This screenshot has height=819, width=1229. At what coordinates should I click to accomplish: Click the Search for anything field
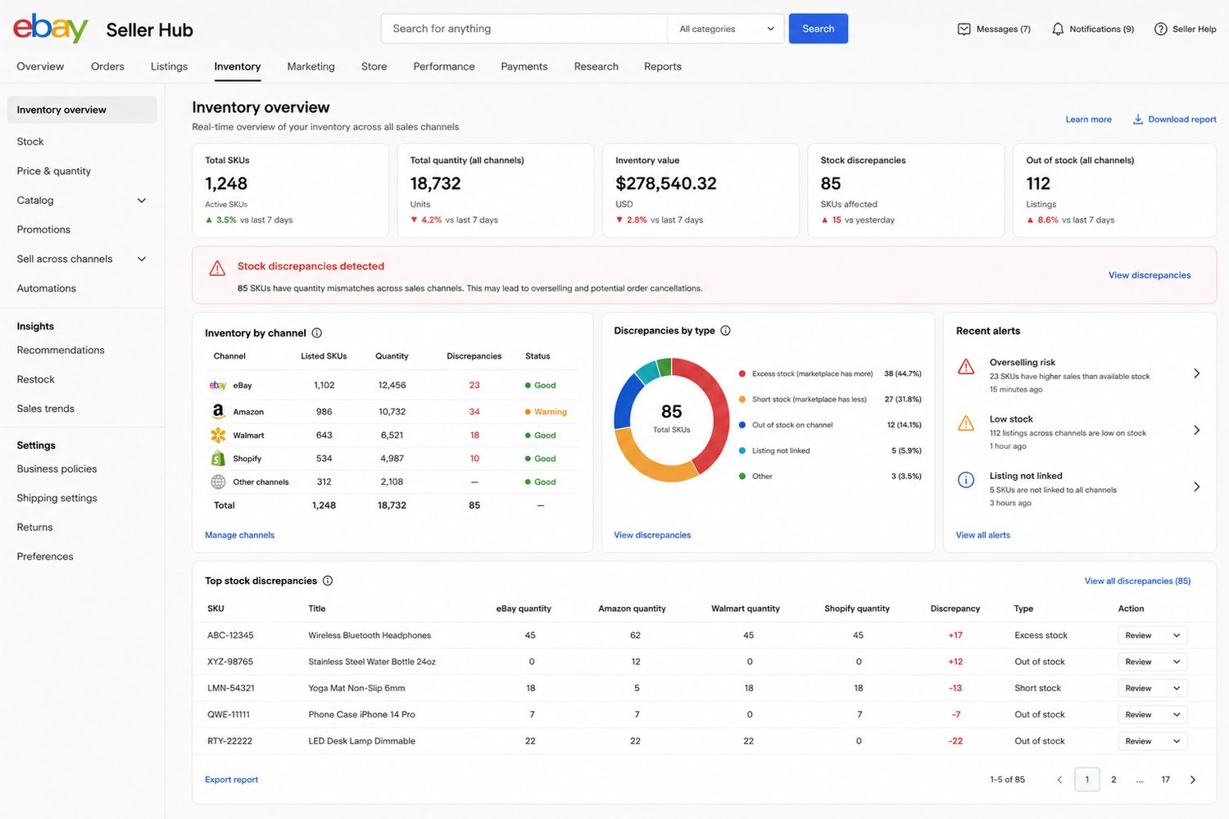coord(524,29)
